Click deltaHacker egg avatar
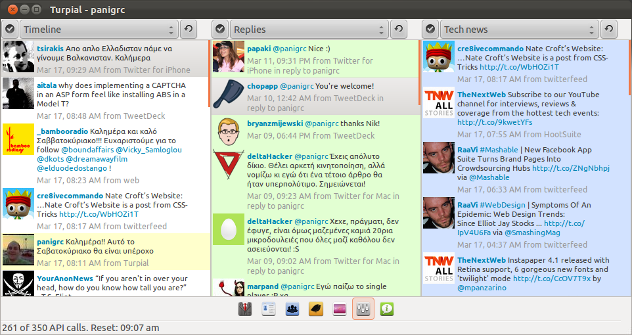 [x=229, y=229]
